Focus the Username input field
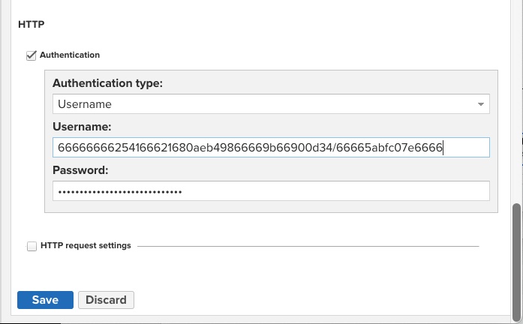 pyautogui.click(x=271, y=148)
